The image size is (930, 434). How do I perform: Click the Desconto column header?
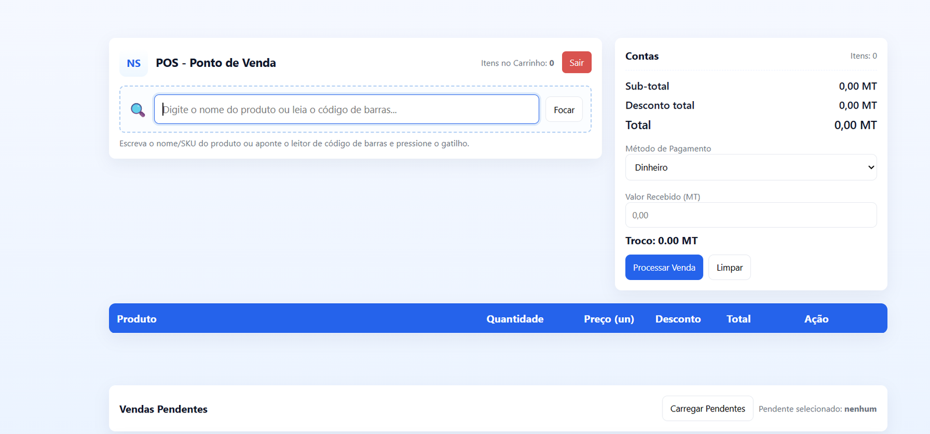(x=678, y=319)
